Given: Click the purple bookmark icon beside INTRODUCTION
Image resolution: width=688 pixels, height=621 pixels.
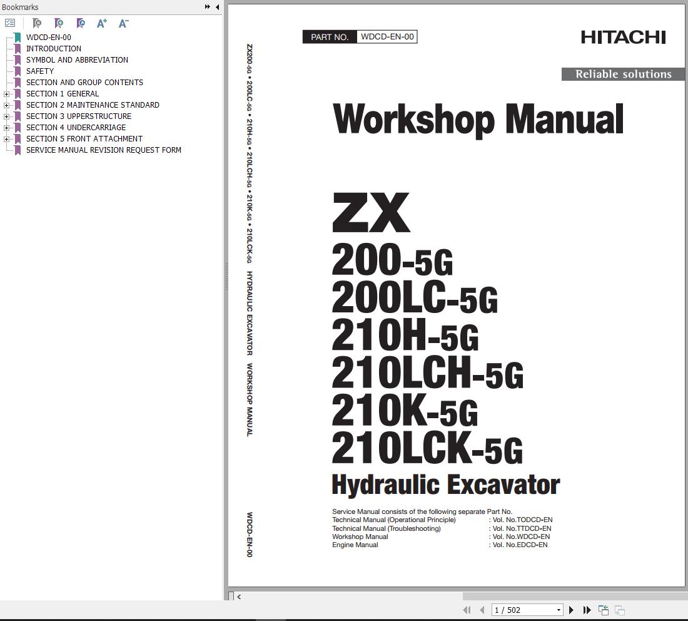Looking at the screenshot, I should tap(18, 49).
